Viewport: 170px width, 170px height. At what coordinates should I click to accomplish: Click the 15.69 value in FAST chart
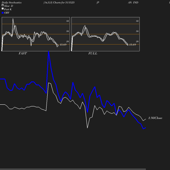(63, 45)
